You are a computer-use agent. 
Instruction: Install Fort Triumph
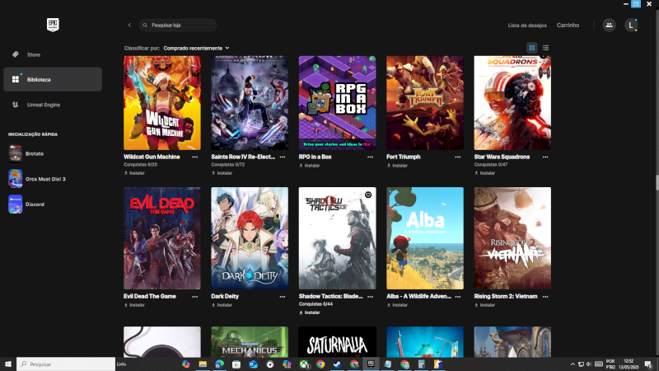coord(397,166)
